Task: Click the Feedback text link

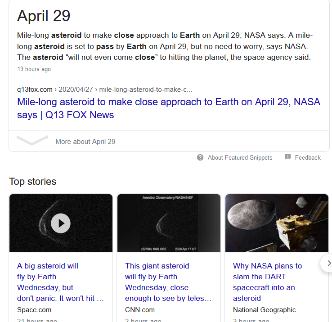Action: coord(308,158)
